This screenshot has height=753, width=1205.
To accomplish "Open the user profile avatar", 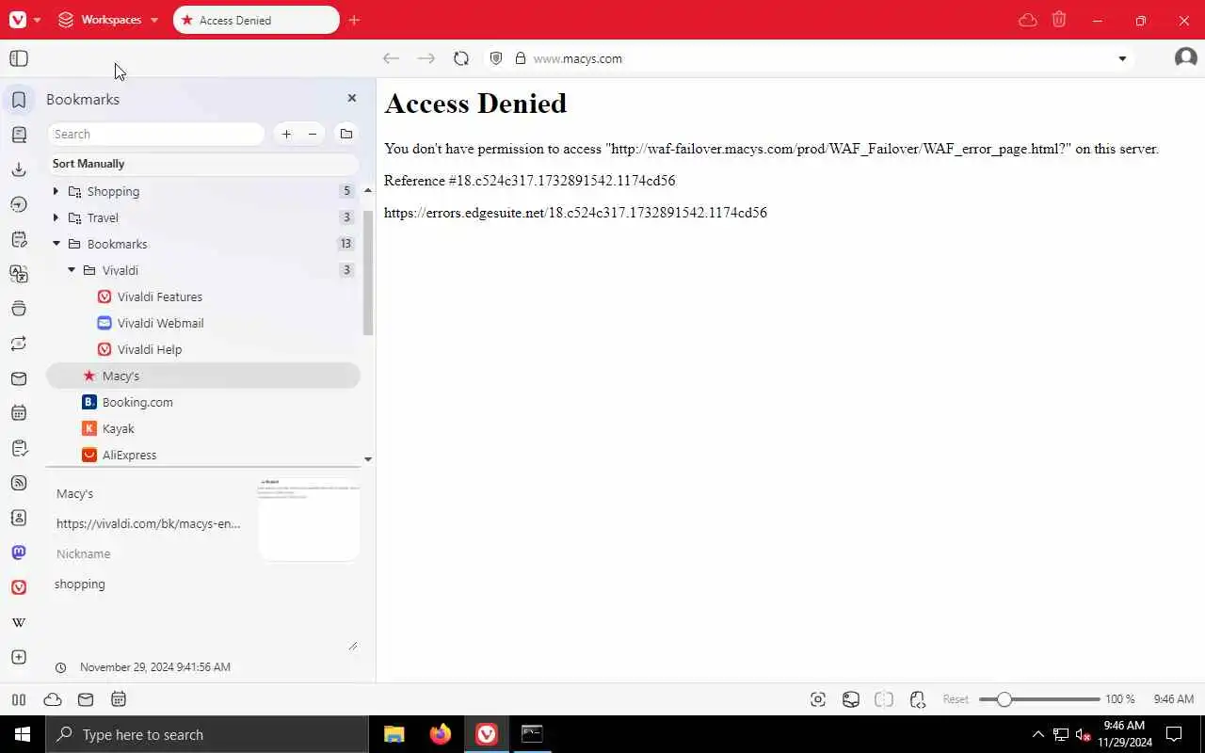I will pyautogui.click(x=1185, y=58).
